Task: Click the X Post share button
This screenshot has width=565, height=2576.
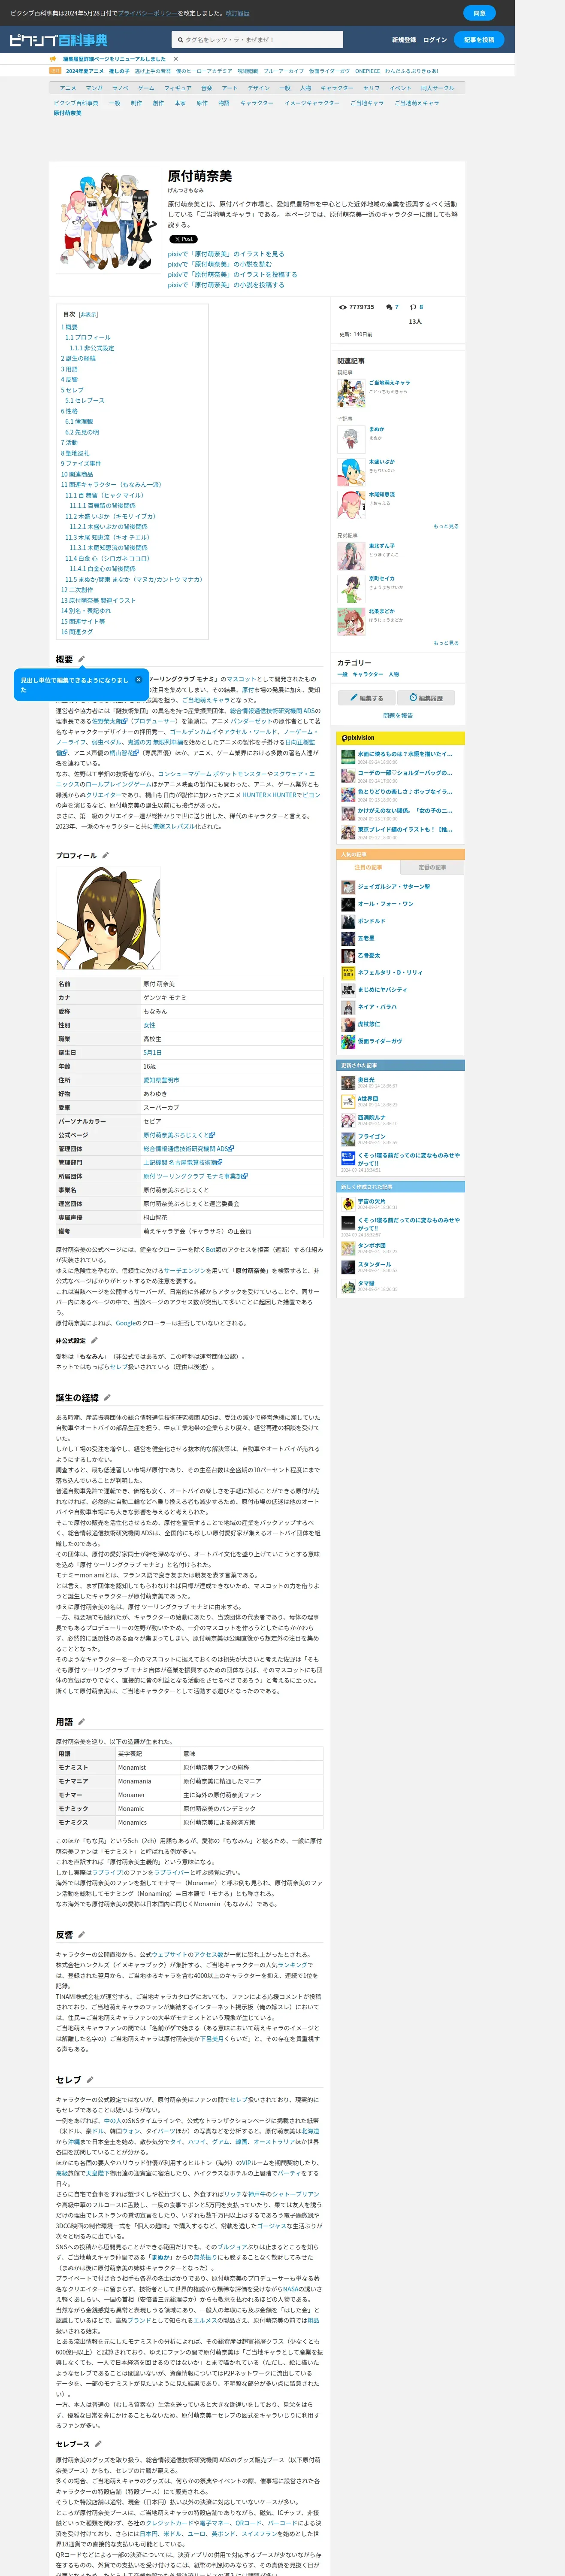Action: pyautogui.click(x=183, y=239)
